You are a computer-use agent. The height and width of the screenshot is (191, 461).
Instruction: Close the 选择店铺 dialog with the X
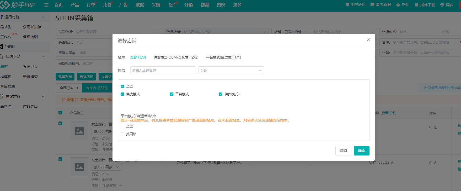pyautogui.click(x=368, y=40)
